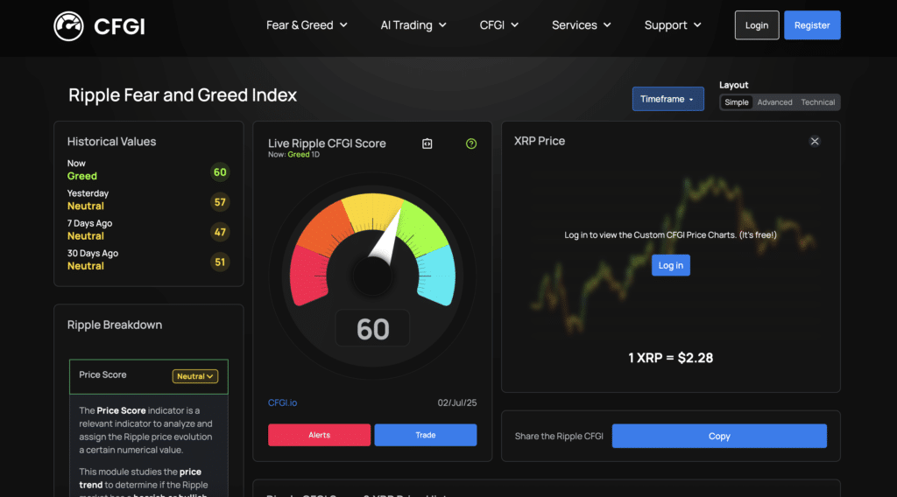Expand the AI Trading menu
The width and height of the screenshot is (897, 497).
click(413, 25)
